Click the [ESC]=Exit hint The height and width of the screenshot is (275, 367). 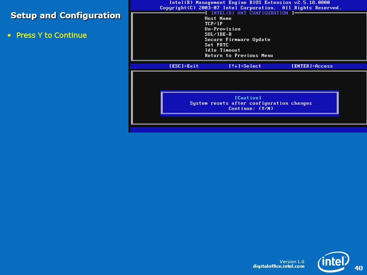tap(184, 66)
